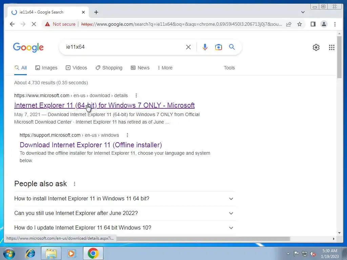
Task: Expand 'How do I update Internet Explorer' question
Action: pos(125,228)
